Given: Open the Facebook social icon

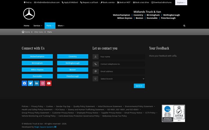Looking at the screenshot, I should click(x=24, y=83).
